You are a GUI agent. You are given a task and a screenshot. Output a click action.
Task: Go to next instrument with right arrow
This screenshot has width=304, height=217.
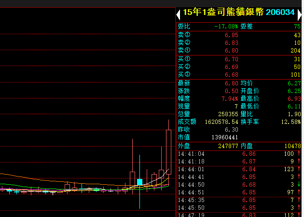[x=300, y=15]
